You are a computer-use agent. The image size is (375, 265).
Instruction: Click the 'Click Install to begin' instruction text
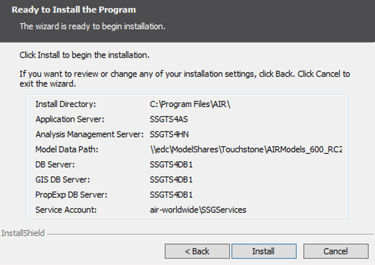click(84, 55)
